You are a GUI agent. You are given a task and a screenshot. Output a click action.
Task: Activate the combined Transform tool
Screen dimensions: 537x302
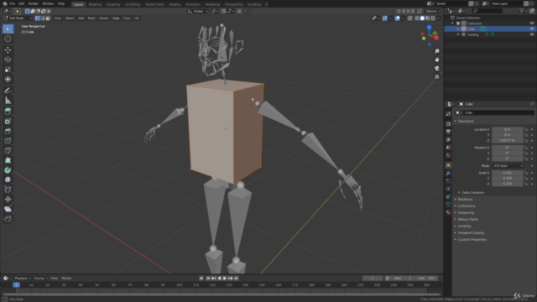(8, 79)
